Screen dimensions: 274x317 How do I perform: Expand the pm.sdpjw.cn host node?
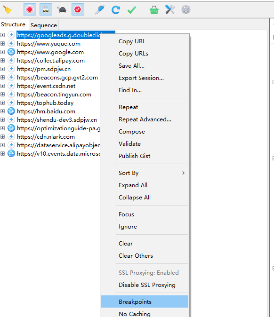(x=3, y=69)
